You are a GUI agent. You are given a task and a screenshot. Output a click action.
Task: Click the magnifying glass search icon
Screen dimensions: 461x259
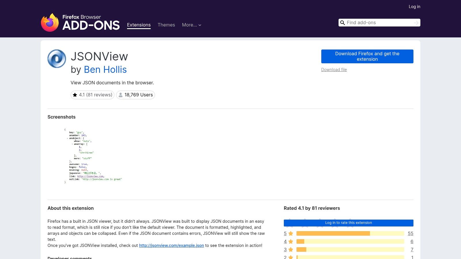pyautogui.click(x=343, y=22)
